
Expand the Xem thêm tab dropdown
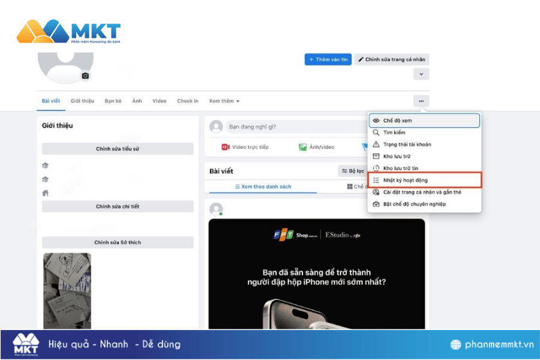tap(224, 101)
